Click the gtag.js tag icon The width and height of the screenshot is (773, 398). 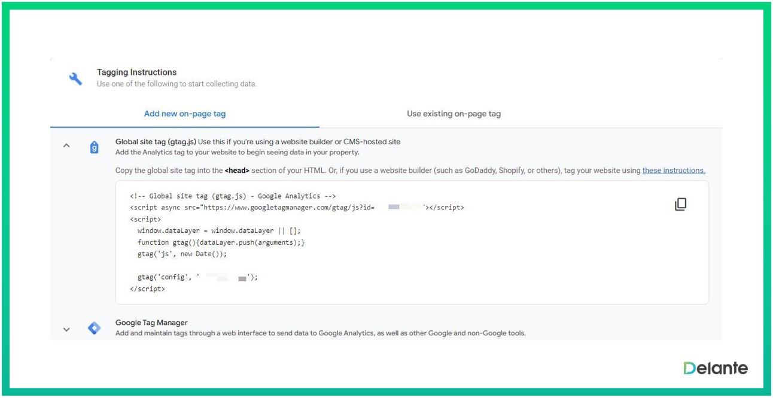click(x=94, y=147)
